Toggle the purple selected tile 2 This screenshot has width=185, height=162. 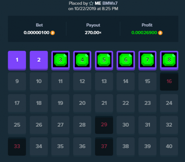tap(39, 60)
